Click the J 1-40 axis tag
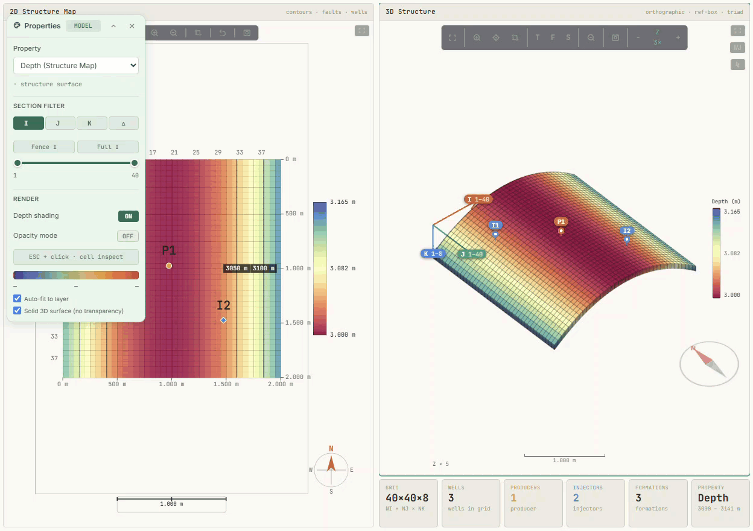The height and width of the screenshot is (531, 753). pyautogui.click(x=471, y=254)
